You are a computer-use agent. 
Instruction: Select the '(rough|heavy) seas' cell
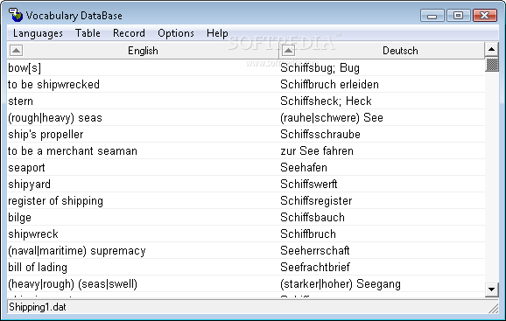pyautogui.click(x=143, y=117)
